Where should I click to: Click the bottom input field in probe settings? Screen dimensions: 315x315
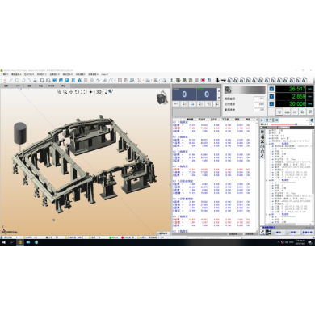click(x=259, y=110)
